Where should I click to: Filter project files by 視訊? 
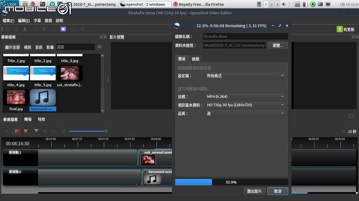coord(27,47)
